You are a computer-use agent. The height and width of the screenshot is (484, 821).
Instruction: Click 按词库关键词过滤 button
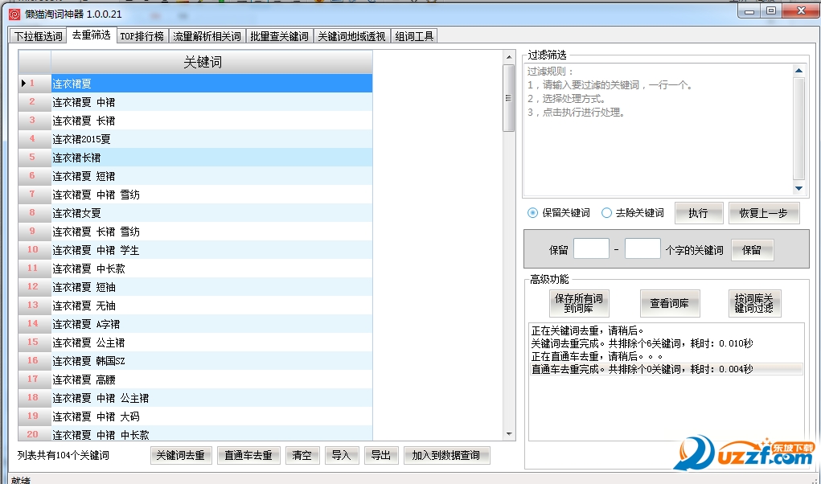click(x=754, y=303)
